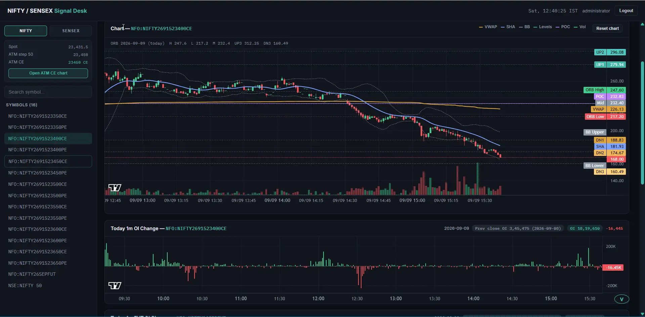The width and height of the screenshot is (645, 317).
Task: Click the 09/09 15:00 time axis label
Action: pos(412,201)
